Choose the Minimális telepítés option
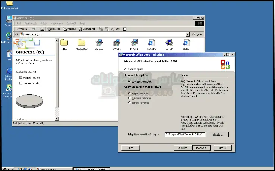Image resolution: width=275 pixels, height=171 pixels. 129,98
